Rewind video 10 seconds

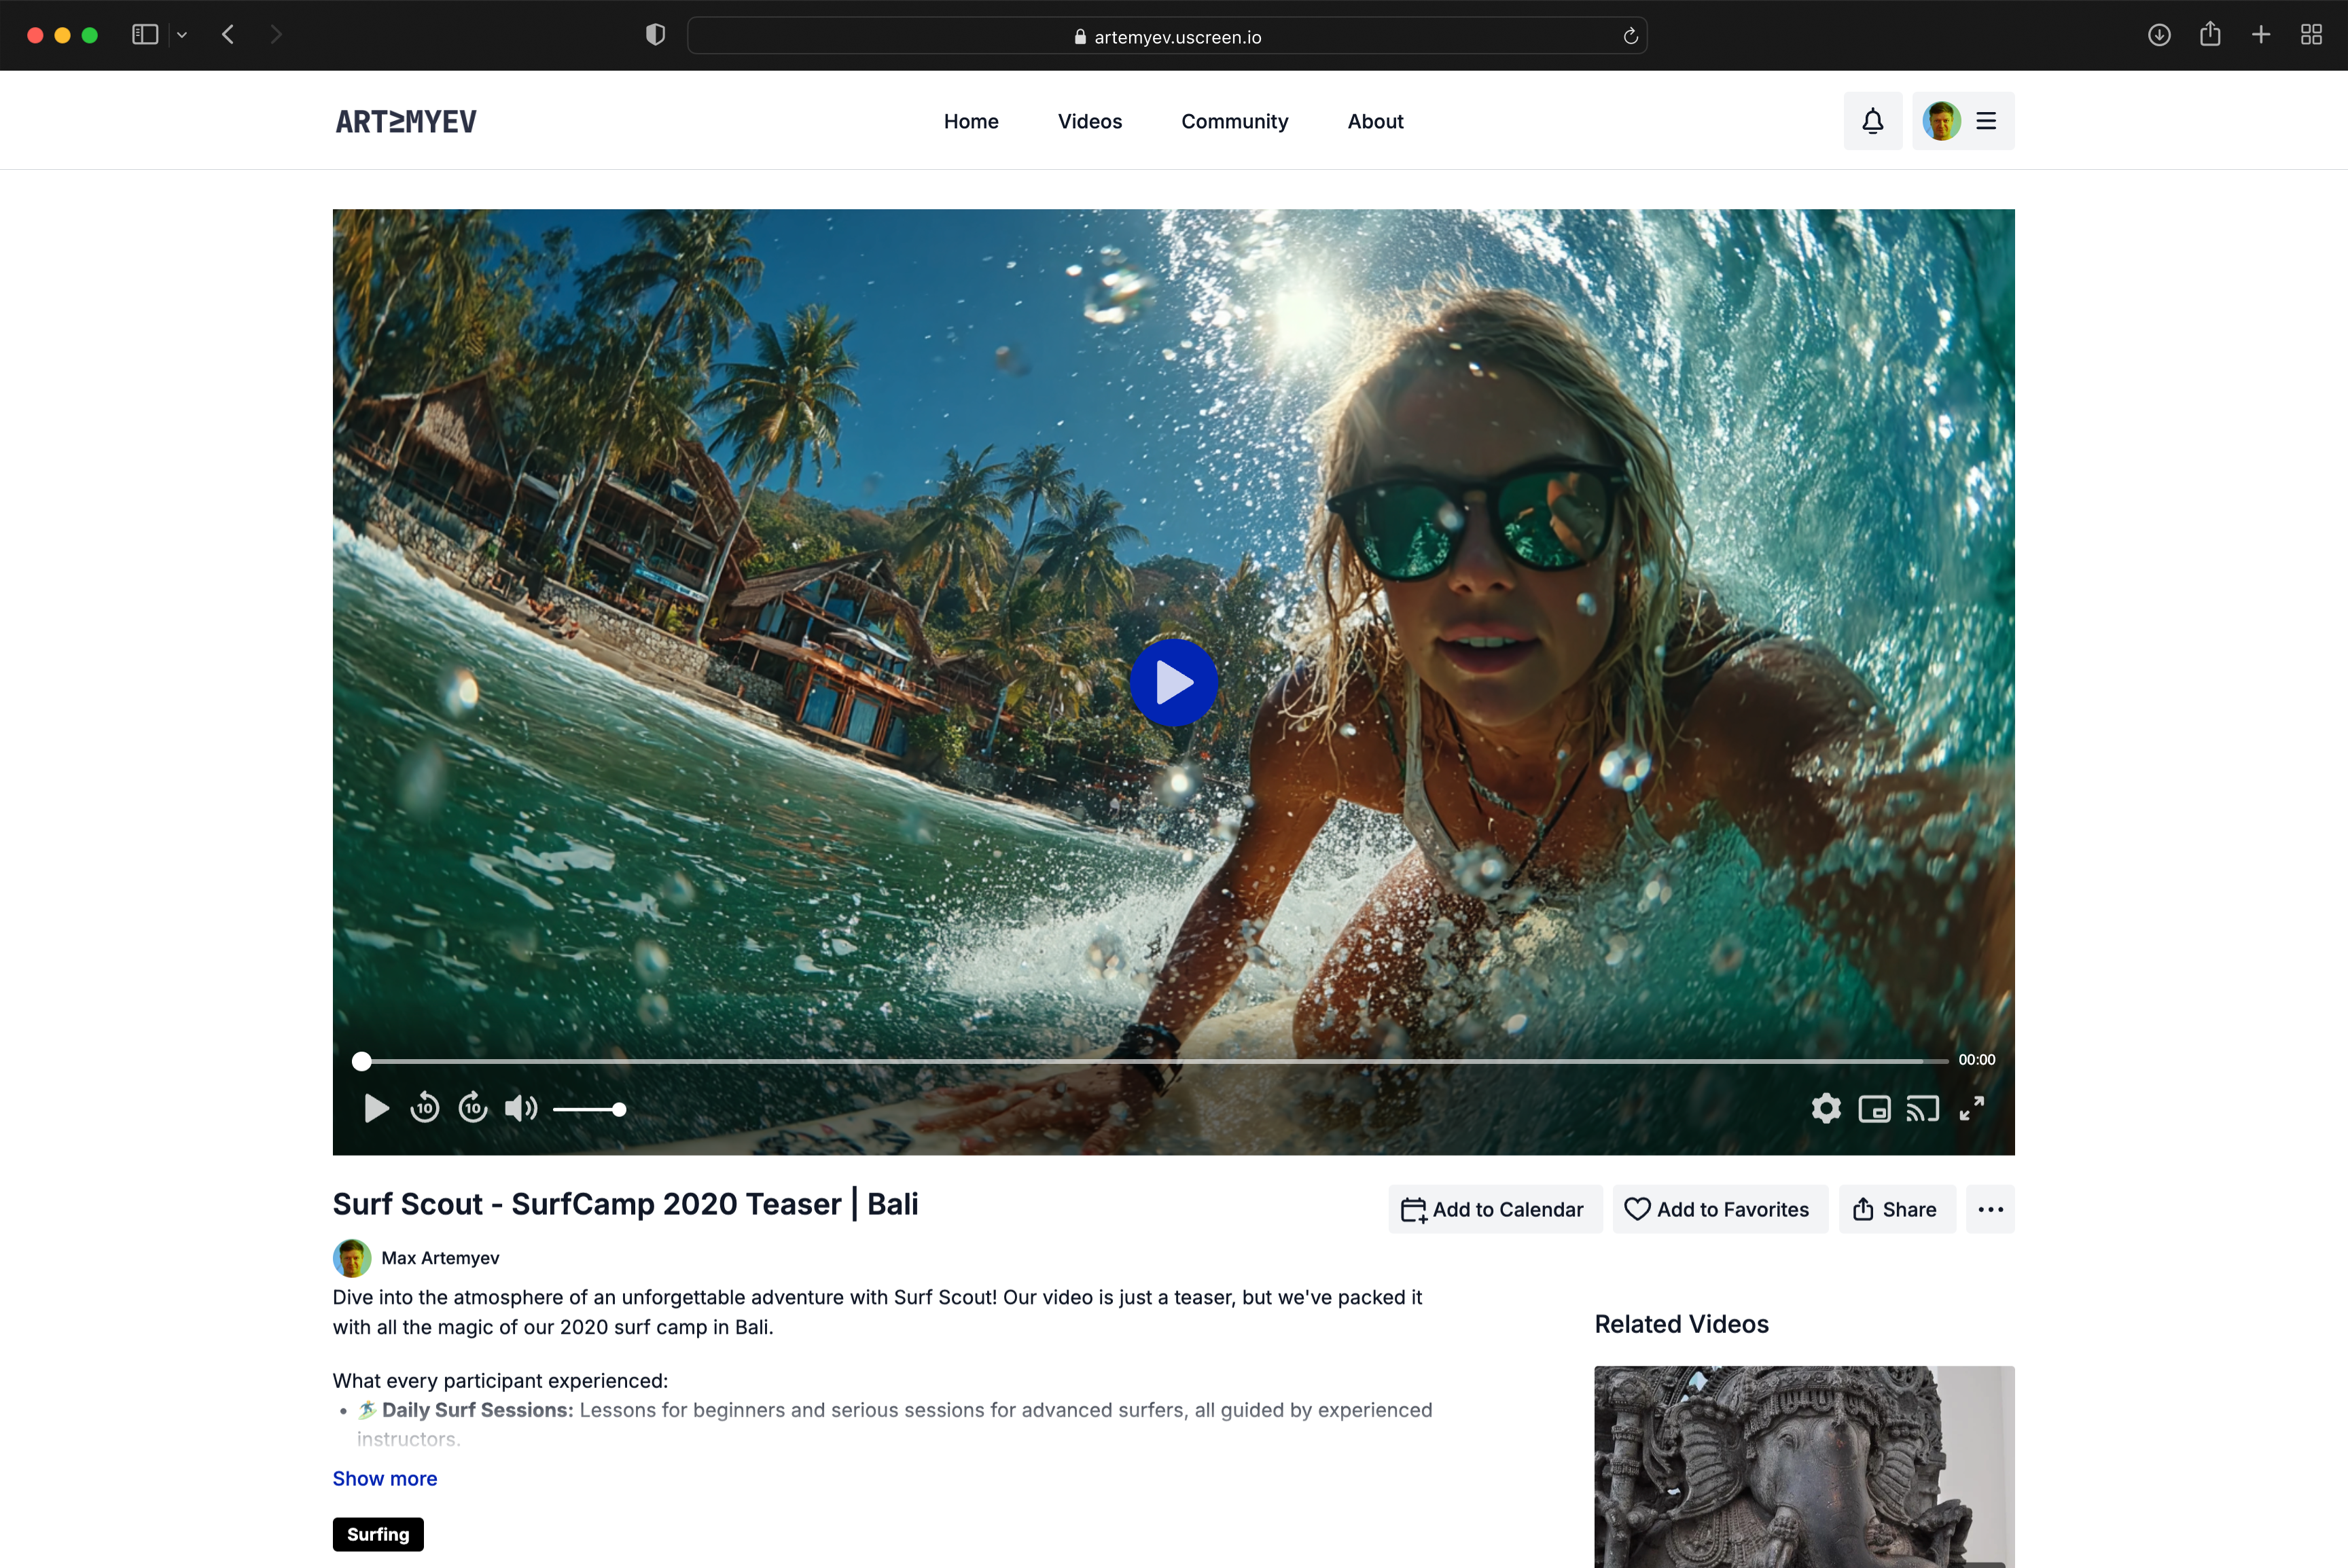(424, 1108)
